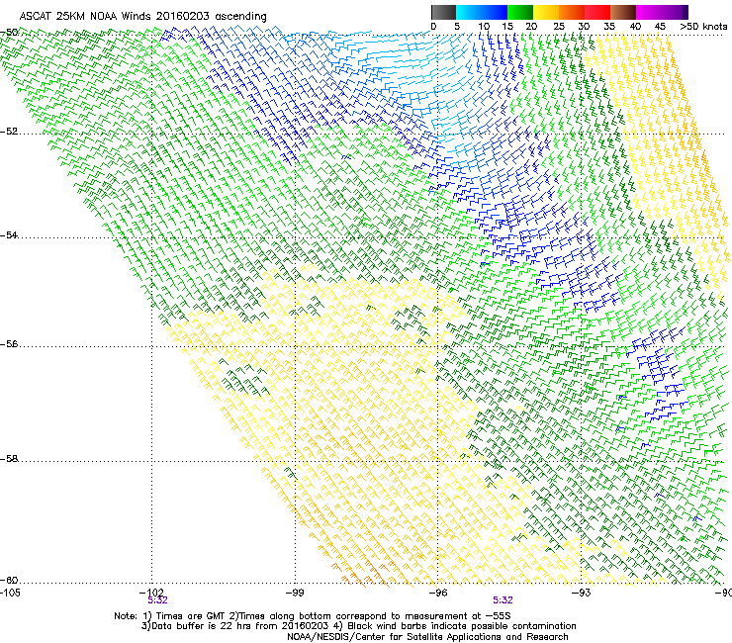Click the '-56' latitude axis label
Viewport: 732px width, 643px height.
click(x=9, y=343)
